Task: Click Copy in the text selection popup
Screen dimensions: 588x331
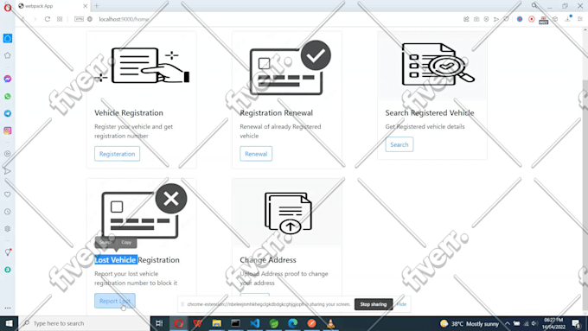Action: (x=126, y=242)
